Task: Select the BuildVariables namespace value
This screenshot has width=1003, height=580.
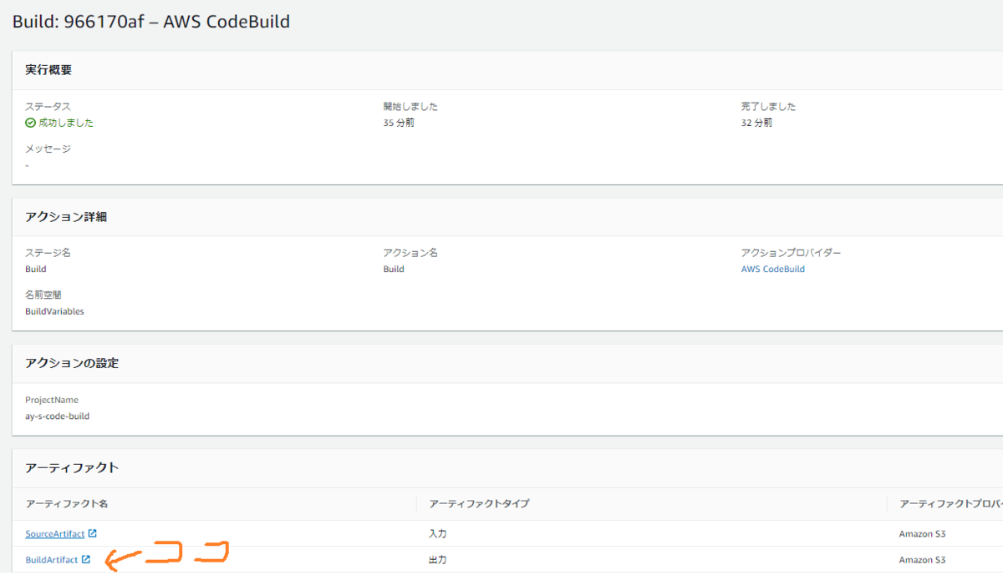Action: pos(54,311)
